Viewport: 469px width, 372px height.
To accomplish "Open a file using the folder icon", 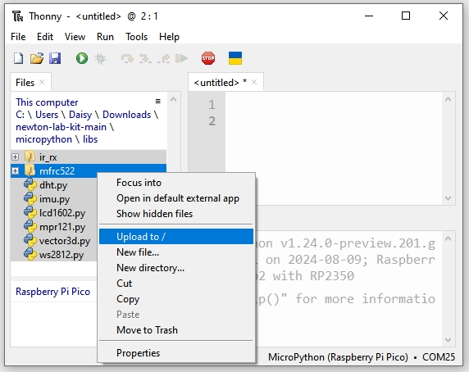I will point(37,58).
